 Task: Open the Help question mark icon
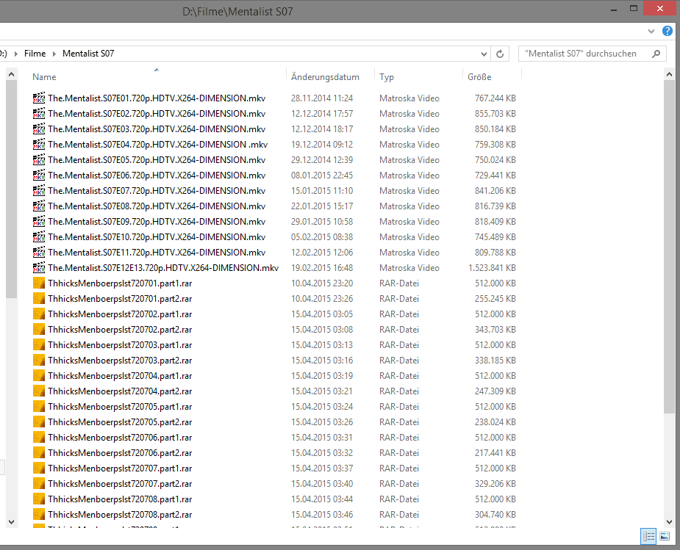coord(667,31)
